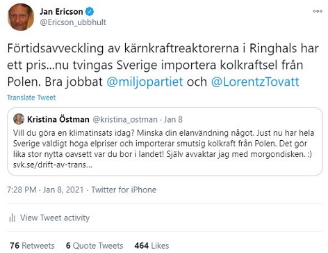The width and height of the screenshot is (328, 253).
Task: Open View Tweet activity
Action: coord(55,218)
